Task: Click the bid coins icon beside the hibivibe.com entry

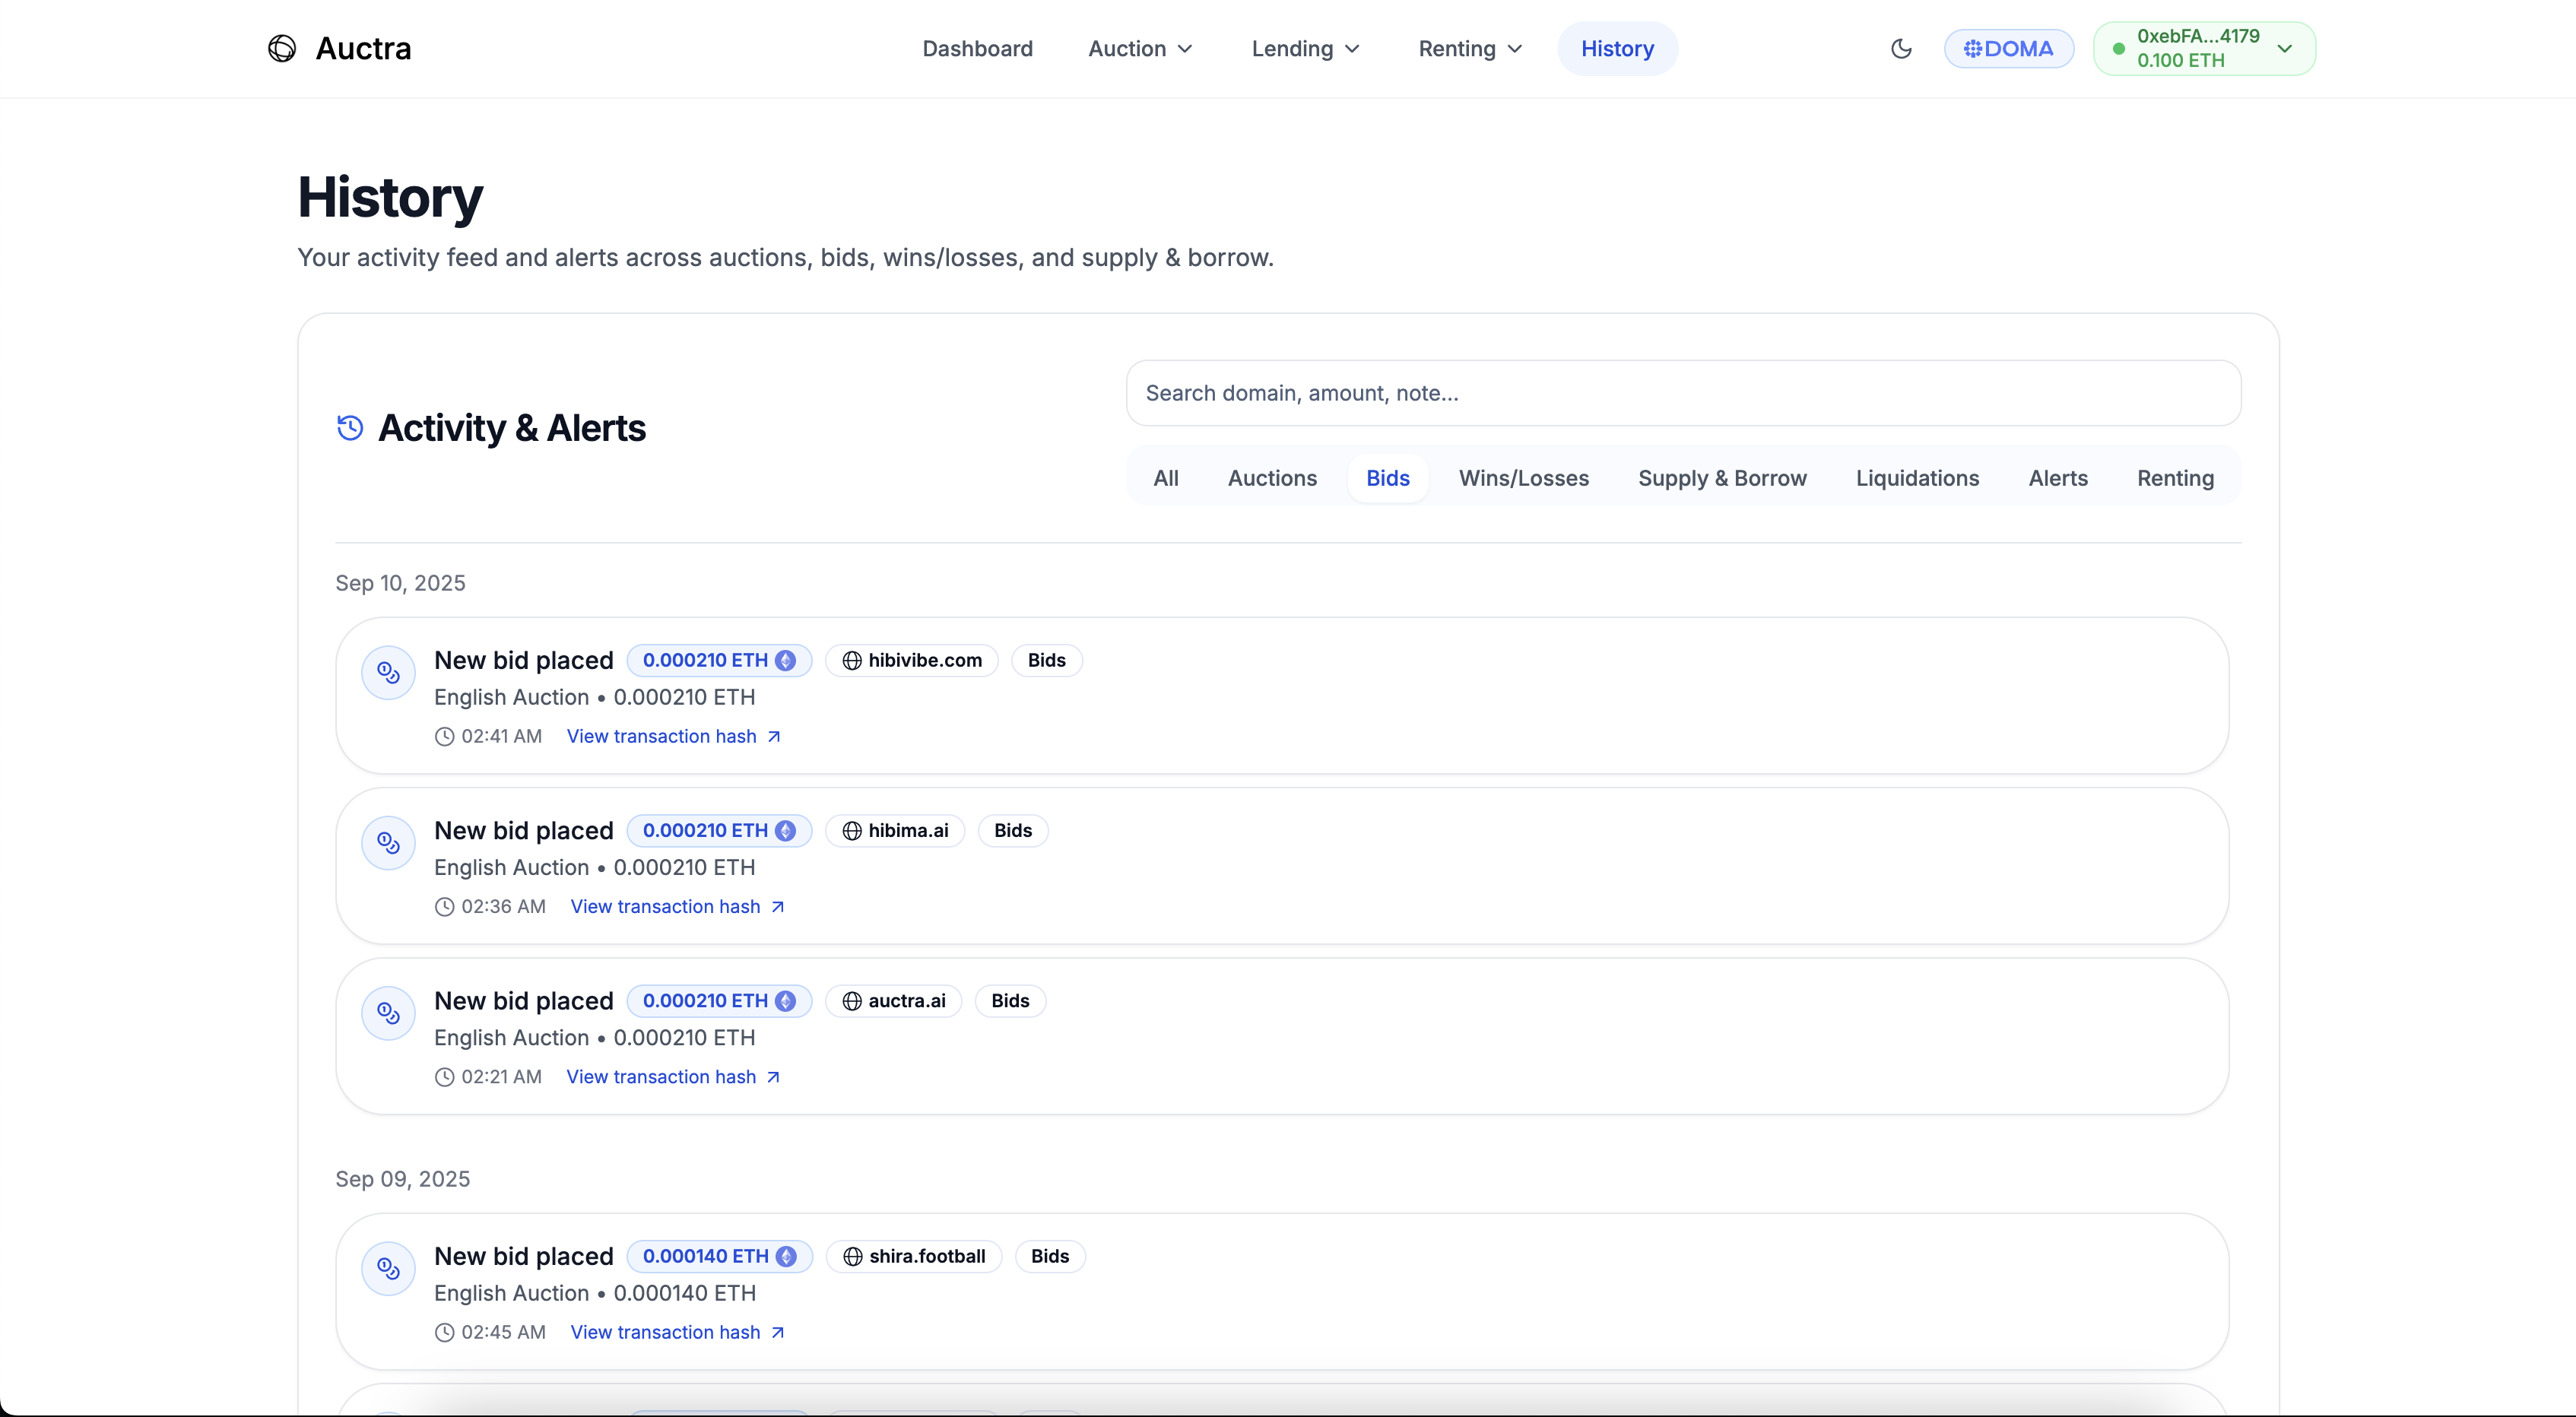Action: 388,673
